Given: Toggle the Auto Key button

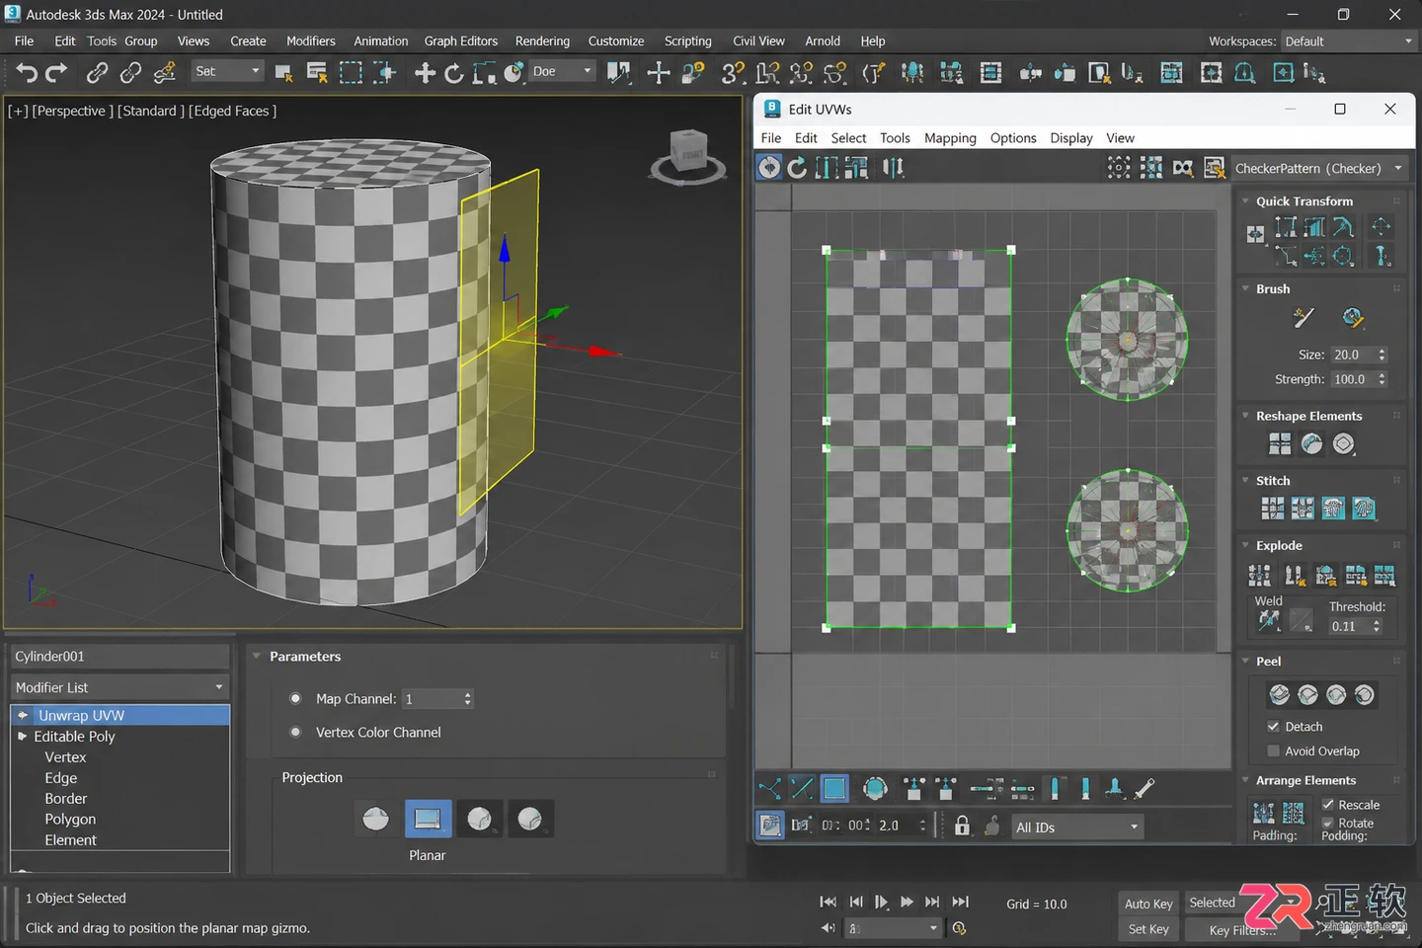Looking at the screenshot, I should (1148, 904).
